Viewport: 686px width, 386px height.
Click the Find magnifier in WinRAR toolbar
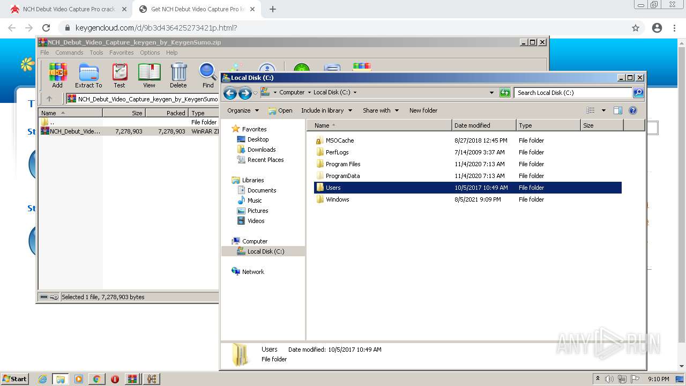(208, 75)
